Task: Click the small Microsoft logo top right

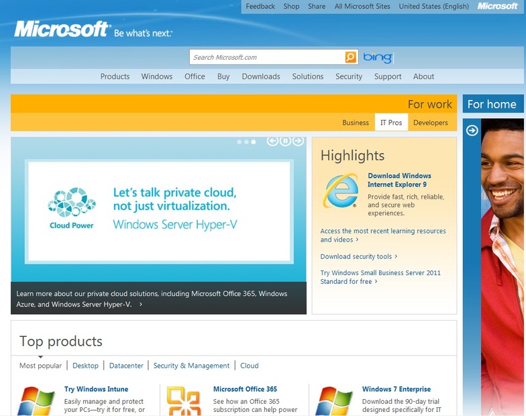Action: (x=498, y=6)
